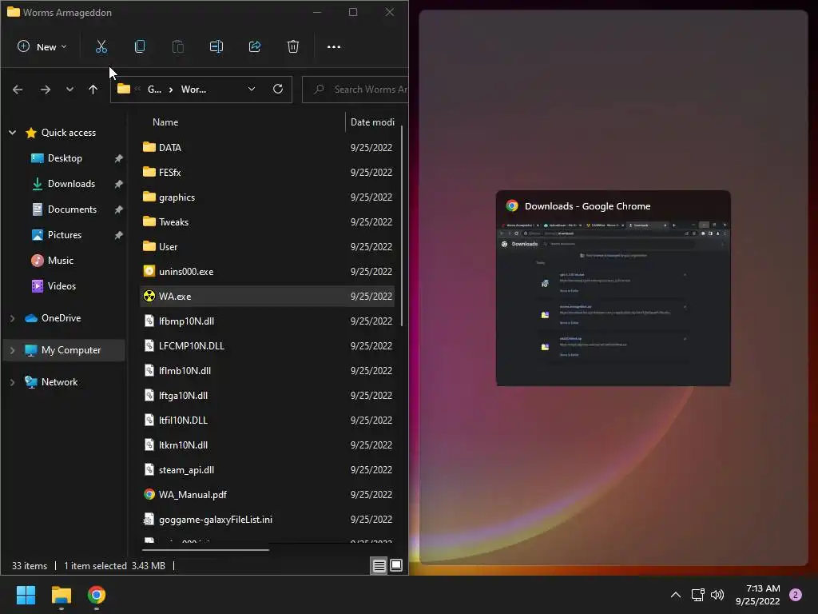This screenshot has width=818, height=614.
Task: Open Downloads in Quick access
Action: [x=71, y=184]
